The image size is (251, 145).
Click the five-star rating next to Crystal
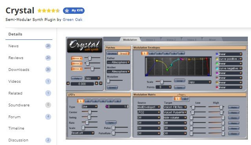click(x=49, y=11)
